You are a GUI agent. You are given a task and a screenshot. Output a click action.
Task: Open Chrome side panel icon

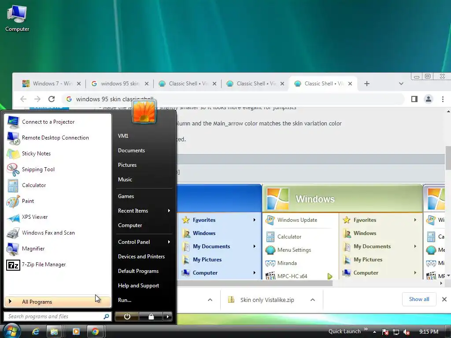[x=414, y=99]
